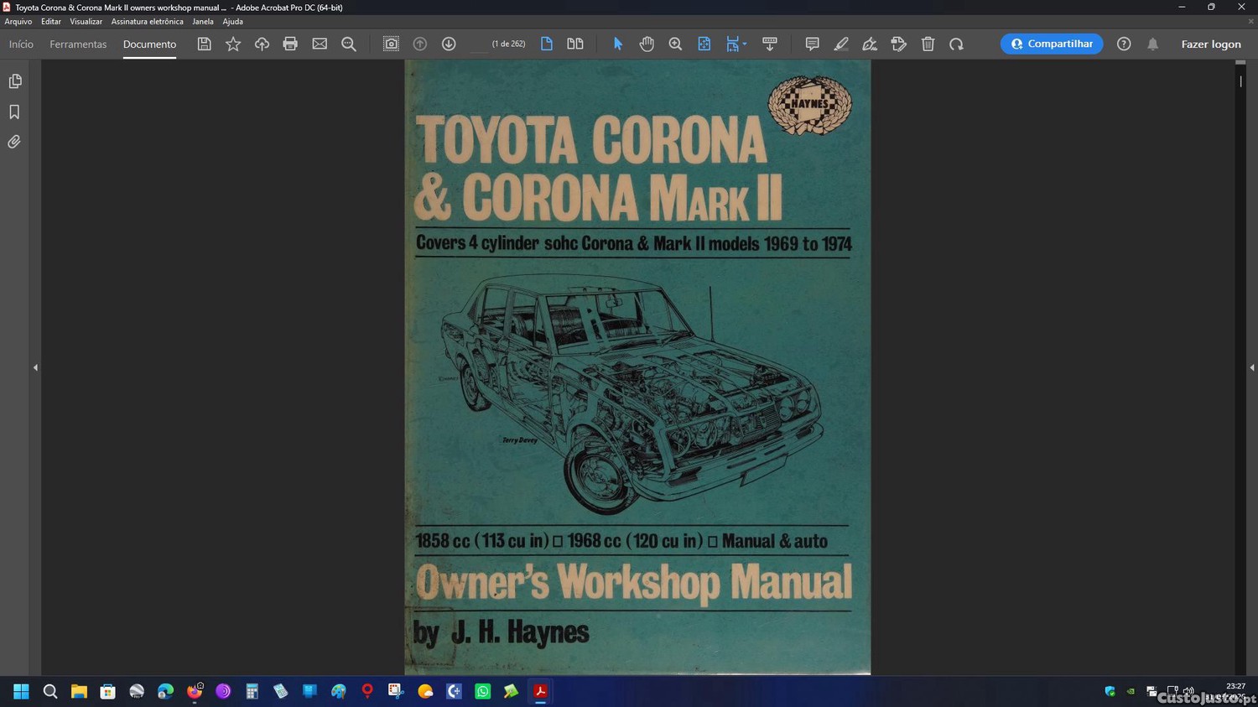Click the Fazer logon link

point(1211,44)
